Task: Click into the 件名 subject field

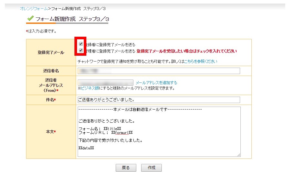Action: pos(159,100)
